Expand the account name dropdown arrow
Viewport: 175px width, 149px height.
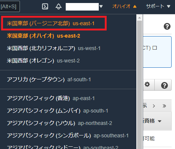coord(101,6)
